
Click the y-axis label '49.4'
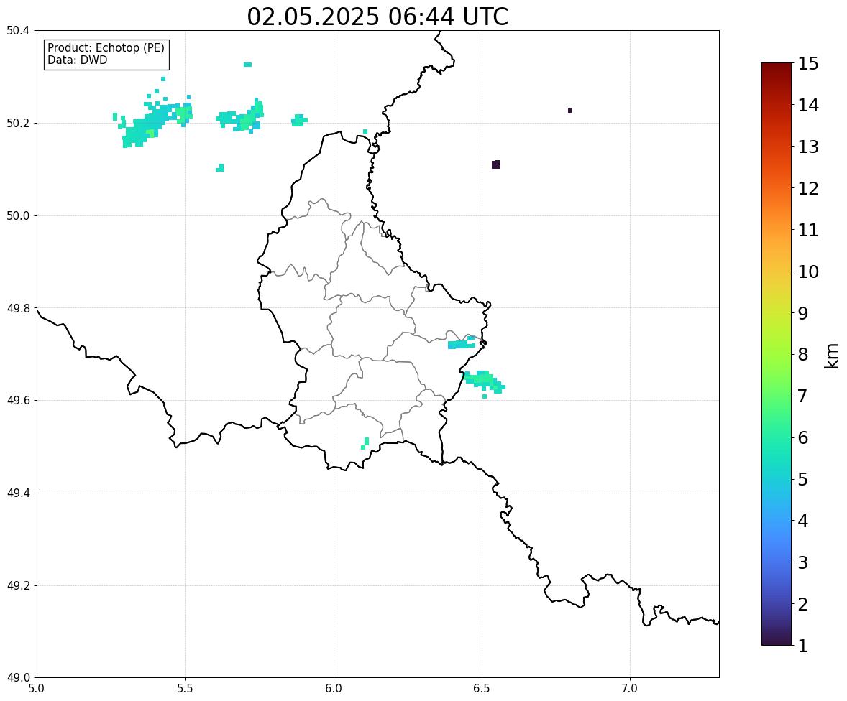(x=18, y=493)
